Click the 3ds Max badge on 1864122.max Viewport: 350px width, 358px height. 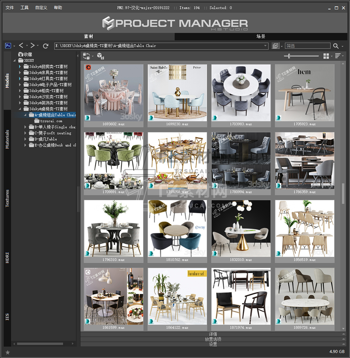[151, 321]
